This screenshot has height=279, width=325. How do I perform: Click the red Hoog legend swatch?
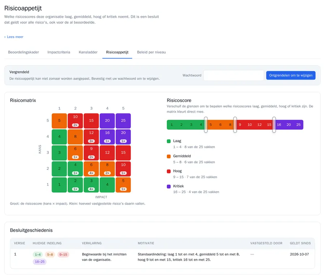169,171
